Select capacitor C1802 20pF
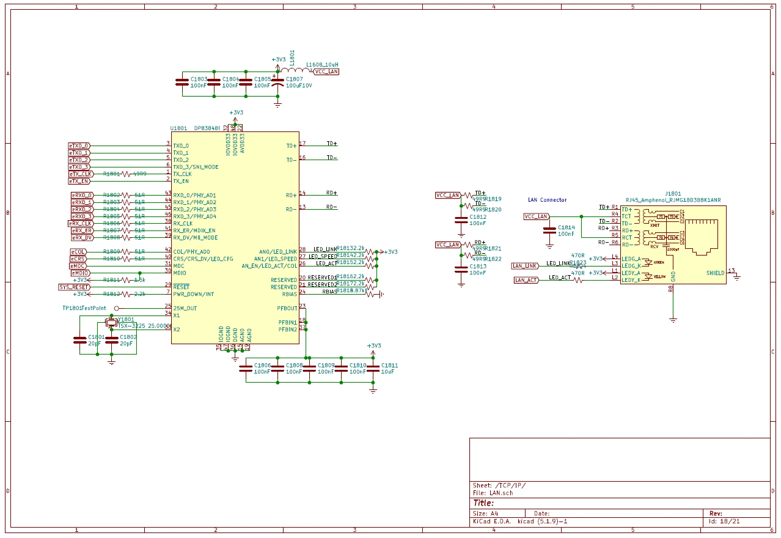The width and height of the screenshot is (781, 538). [x=111, y=339]
